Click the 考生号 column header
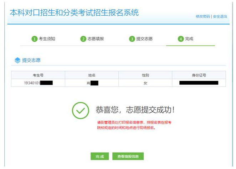Viewport: 236px width, 169px height. (38, 75)
